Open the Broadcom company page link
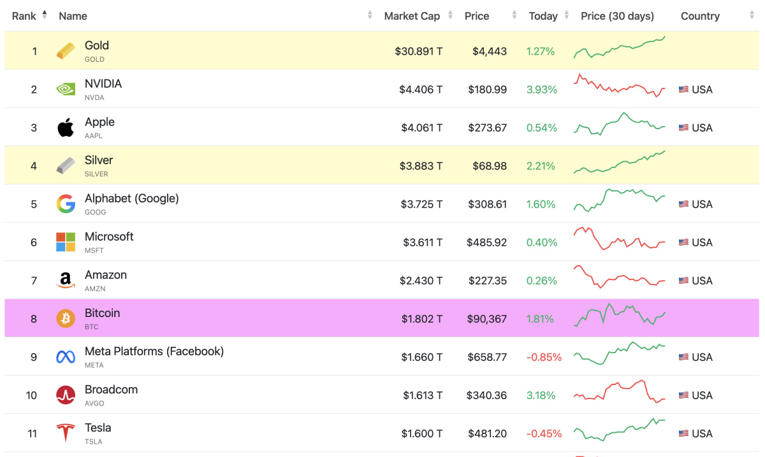This screenshot has width=765, height=457. 111,390
